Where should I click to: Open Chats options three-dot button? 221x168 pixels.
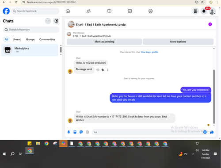(x=48, y=21)
